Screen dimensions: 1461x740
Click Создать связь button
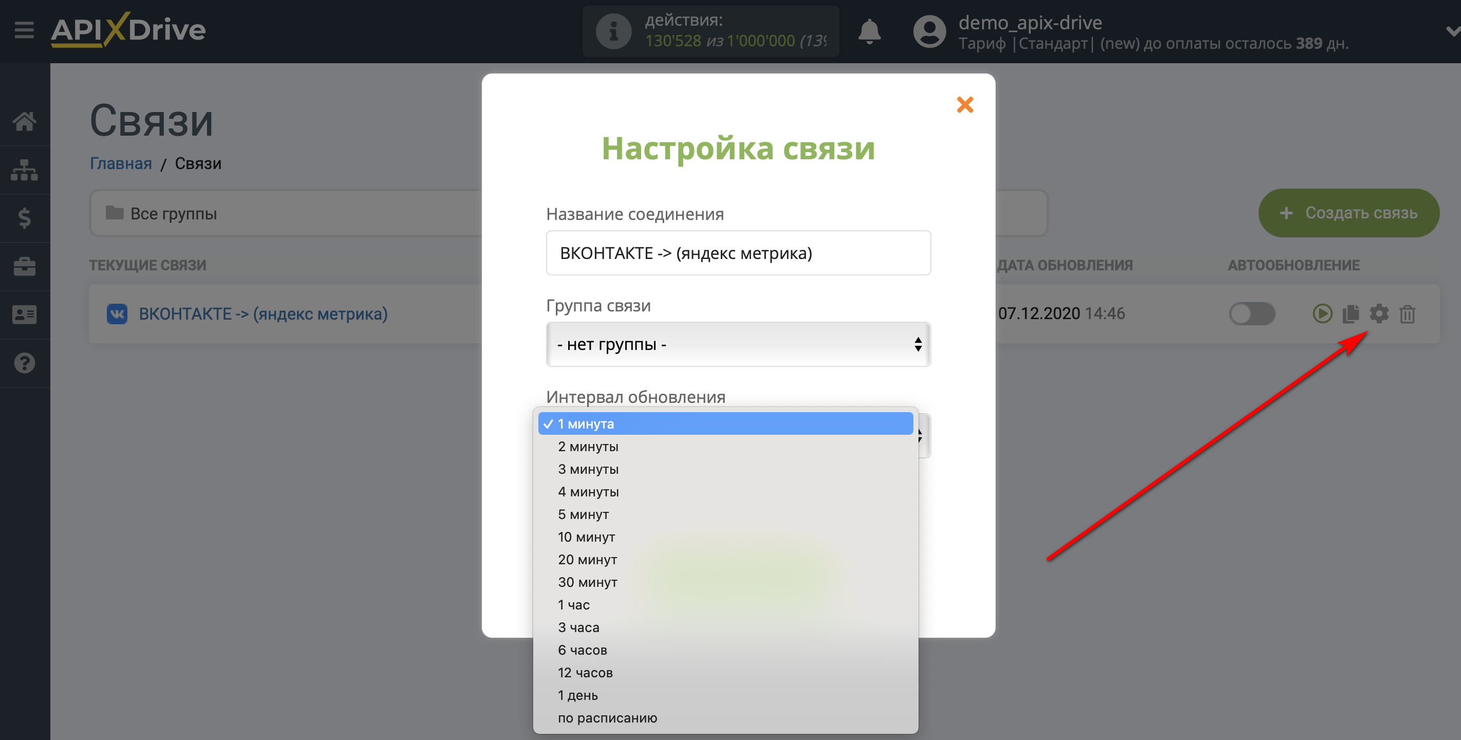coord(1348,213)
